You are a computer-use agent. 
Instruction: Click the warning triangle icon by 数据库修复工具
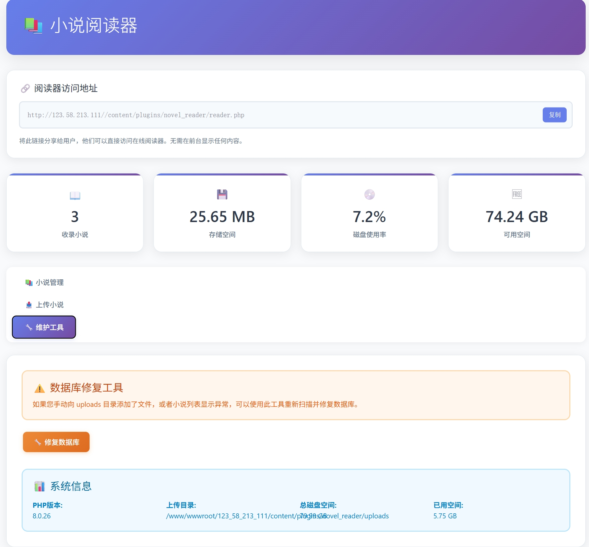[x=40, y=388]
